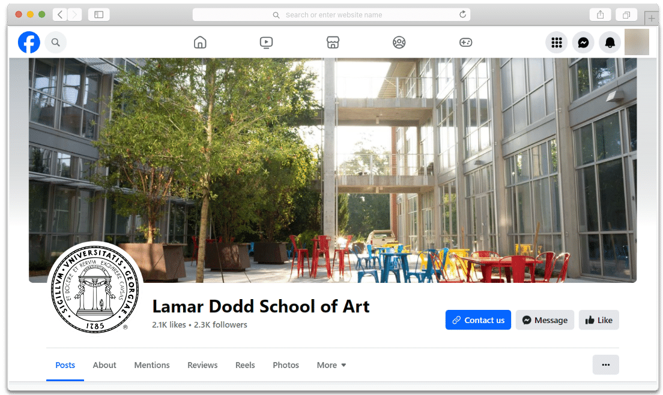Open the Facebook apps grid menu
This screenshot has height=395, width=663.
tap(557, 42)
